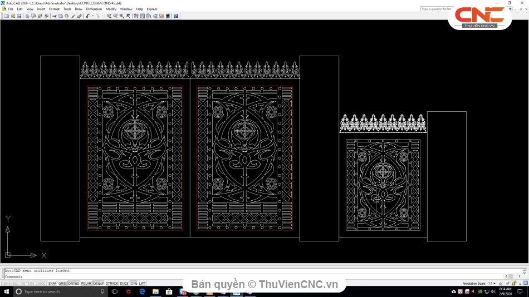The height and width of the screenshot is (297, 529).
Task: Click the Undo arrow icon
Action: [87, 16]
